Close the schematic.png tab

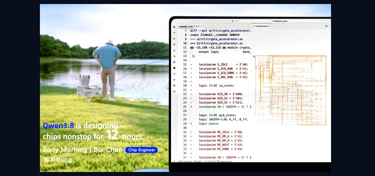269,26
